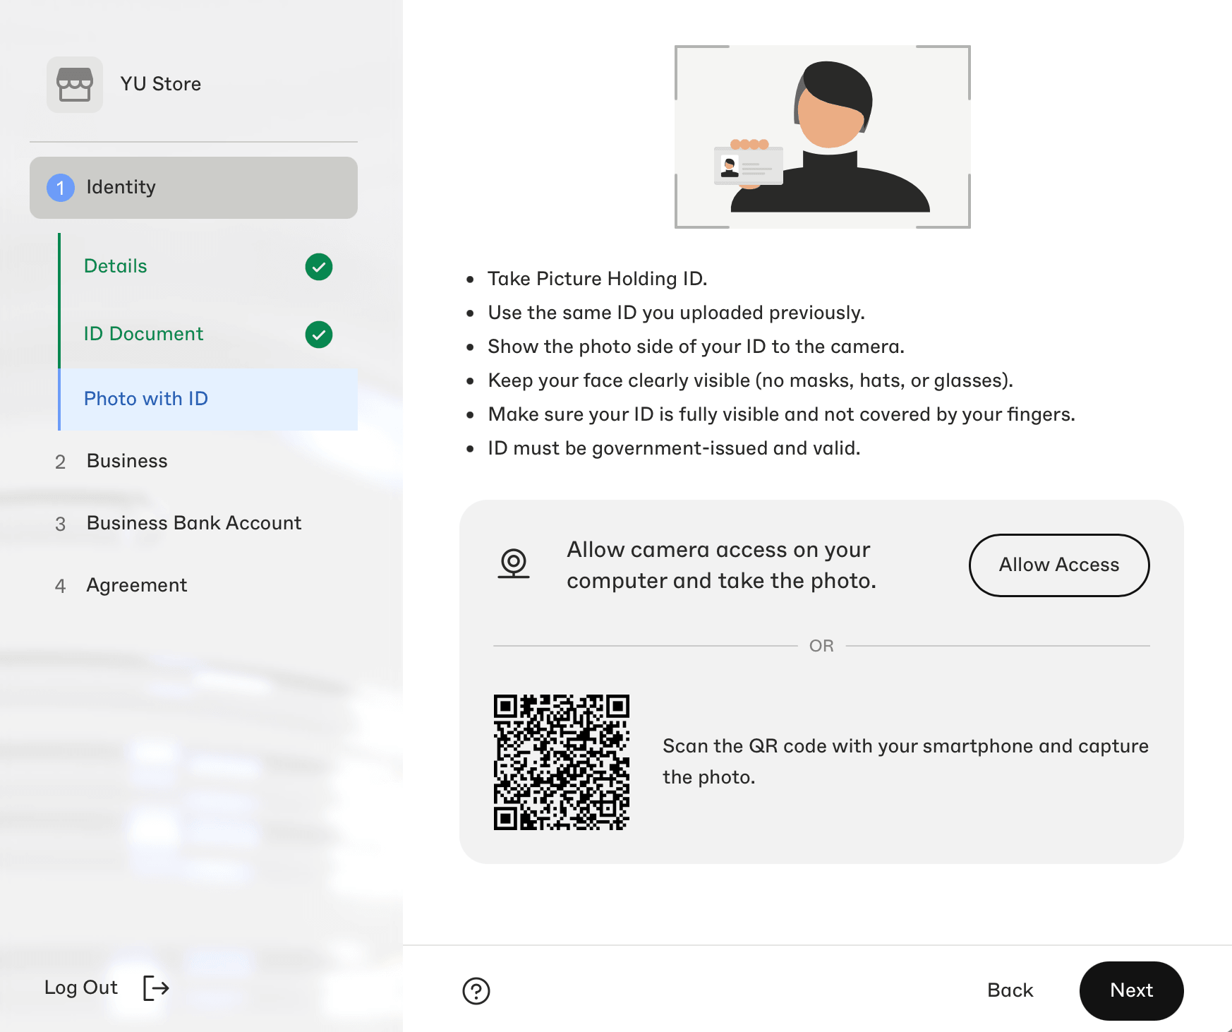Click 'Make sure your ID is fully visible' text
Viewport: 1232px width, 1032px height.
(x=781, y=414)
